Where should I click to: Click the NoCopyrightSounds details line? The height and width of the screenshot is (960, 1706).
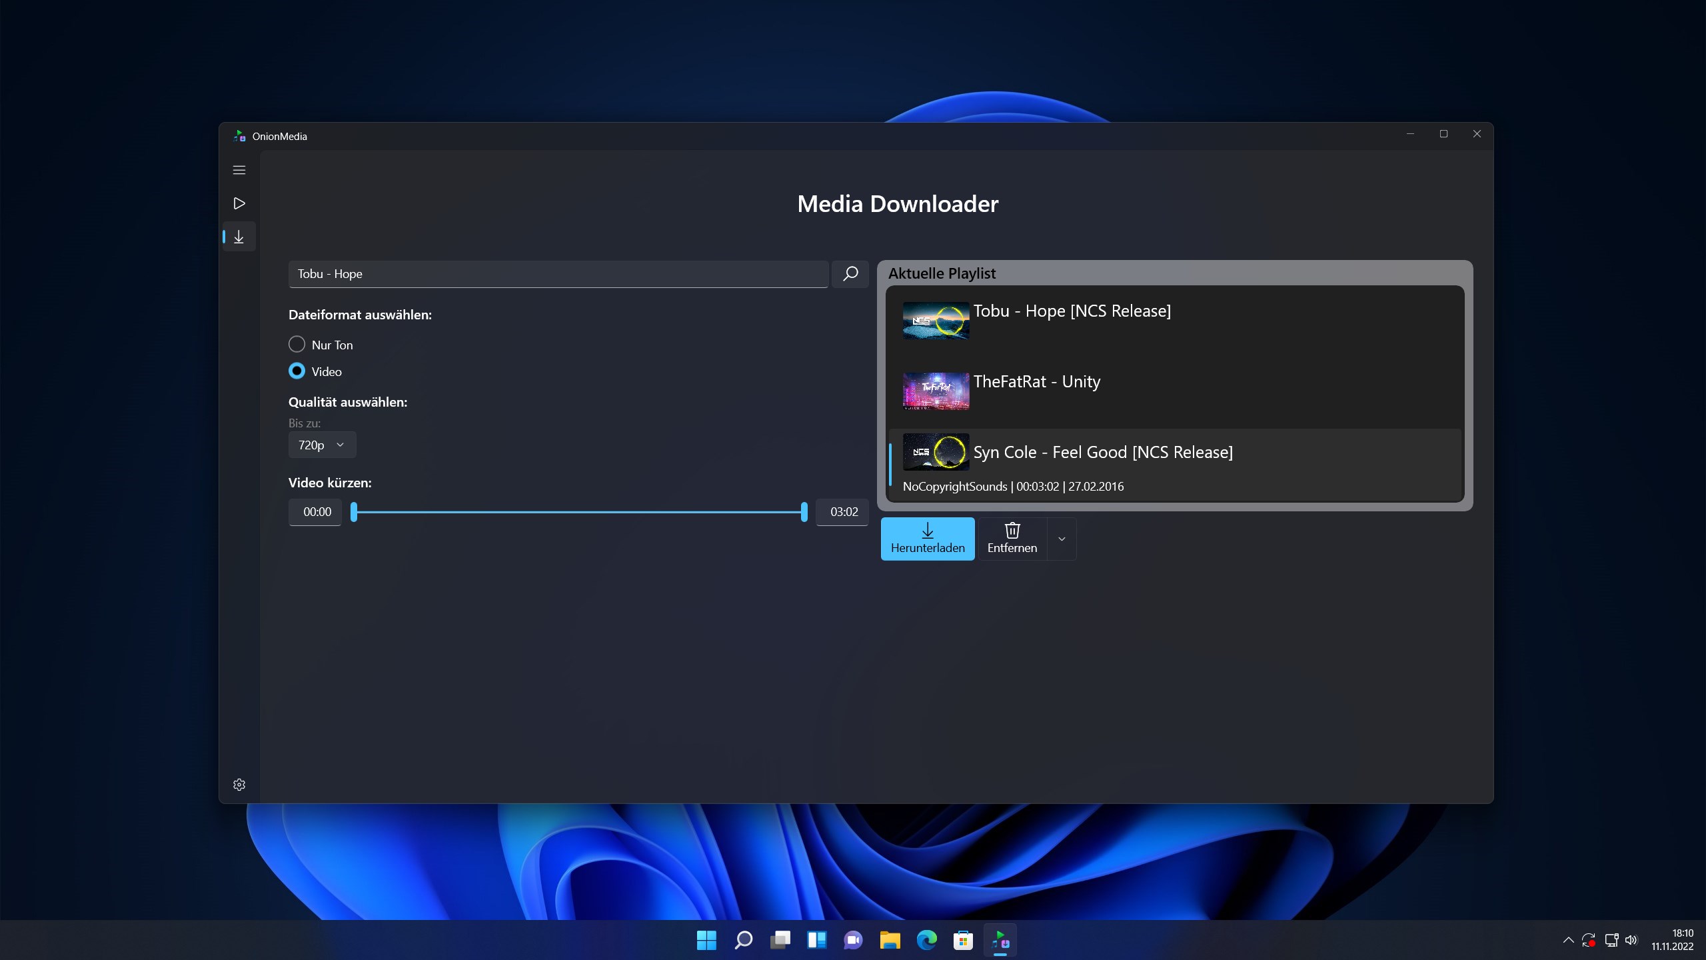click(1013, 487)
